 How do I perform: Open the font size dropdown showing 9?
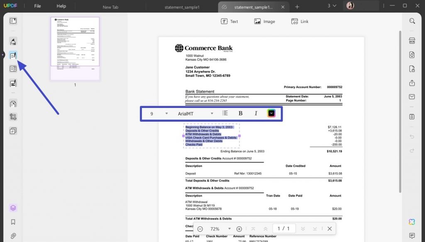158,113
